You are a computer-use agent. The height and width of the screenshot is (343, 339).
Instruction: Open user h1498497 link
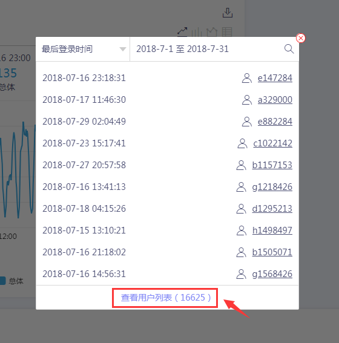(272, 230)
